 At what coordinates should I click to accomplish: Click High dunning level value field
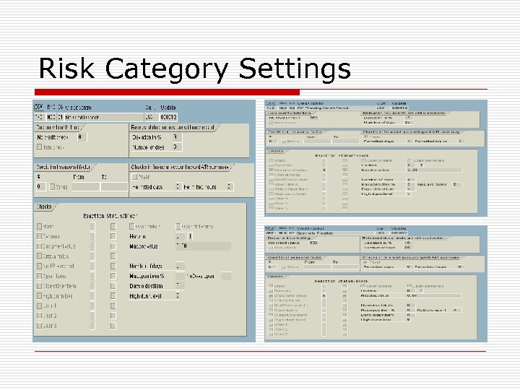click(x=178, y=296)
